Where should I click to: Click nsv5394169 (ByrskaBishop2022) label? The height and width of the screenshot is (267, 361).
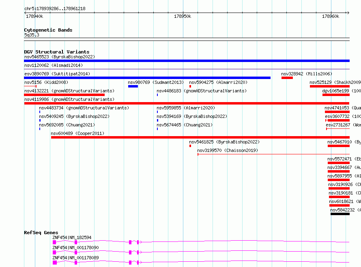pyautogui.click(x=192, y=116)
